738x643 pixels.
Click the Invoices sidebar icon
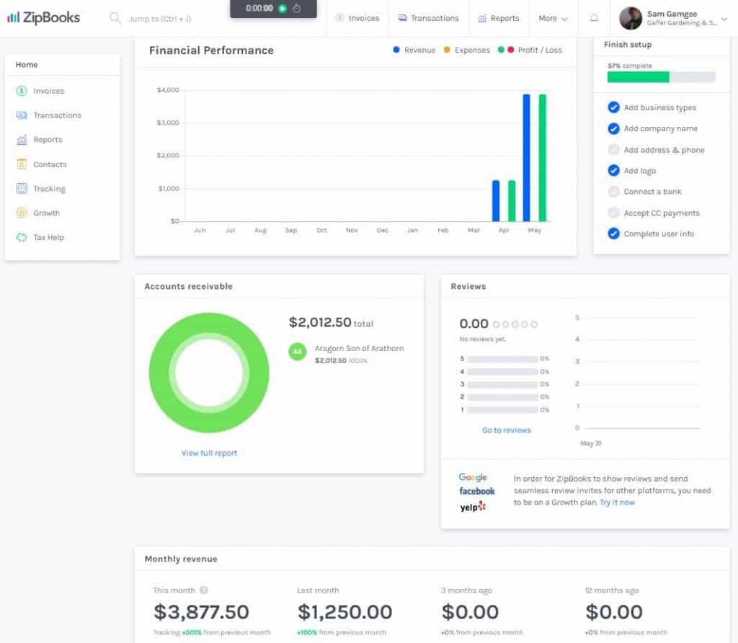22,91
